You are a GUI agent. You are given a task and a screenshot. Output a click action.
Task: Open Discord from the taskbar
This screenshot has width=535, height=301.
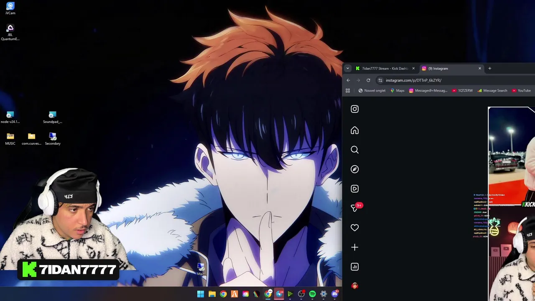334,294
